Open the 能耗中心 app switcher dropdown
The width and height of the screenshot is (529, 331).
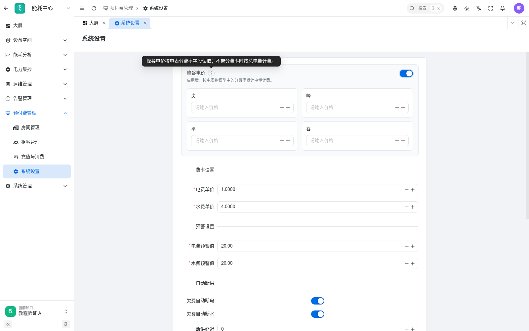pyautogui.click(x=68, y=8)
